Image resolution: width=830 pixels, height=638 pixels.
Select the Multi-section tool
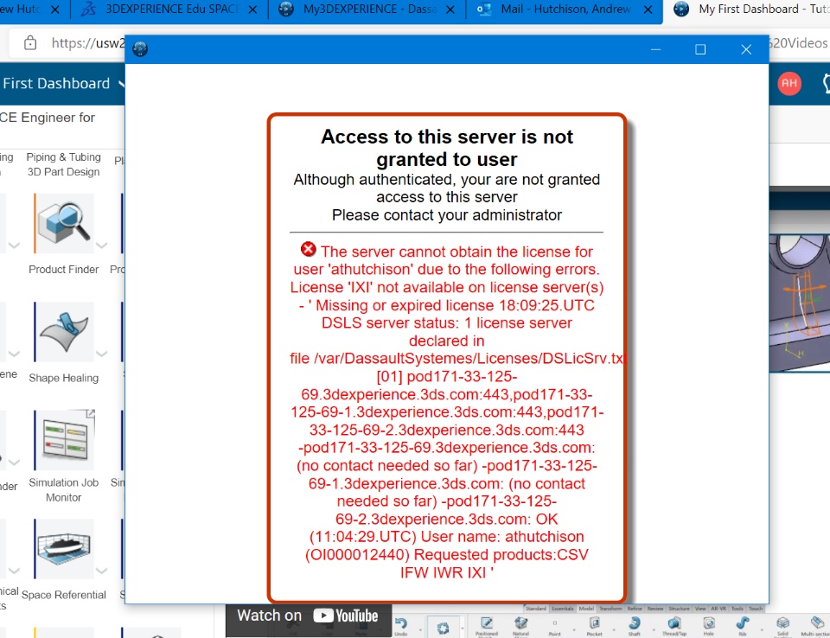click(815, 626)
